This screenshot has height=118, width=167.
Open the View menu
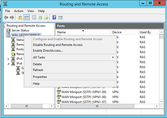(31, 11)
